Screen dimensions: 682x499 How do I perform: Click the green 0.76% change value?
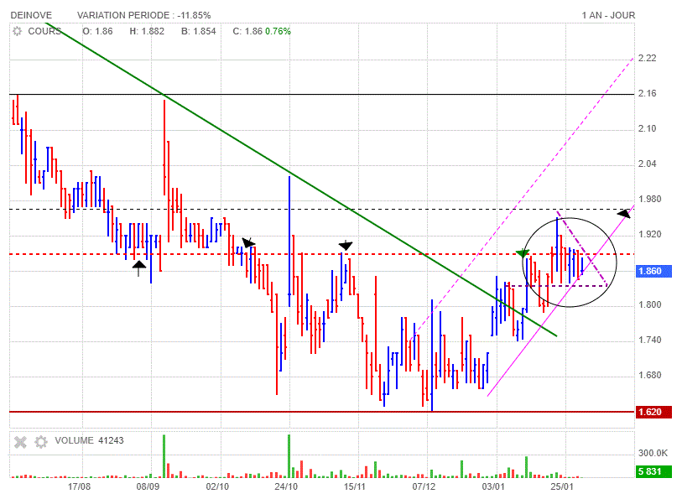pos(278,31)
